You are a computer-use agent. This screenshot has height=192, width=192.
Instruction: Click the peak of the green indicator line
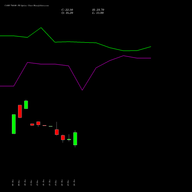coord(41,28)
